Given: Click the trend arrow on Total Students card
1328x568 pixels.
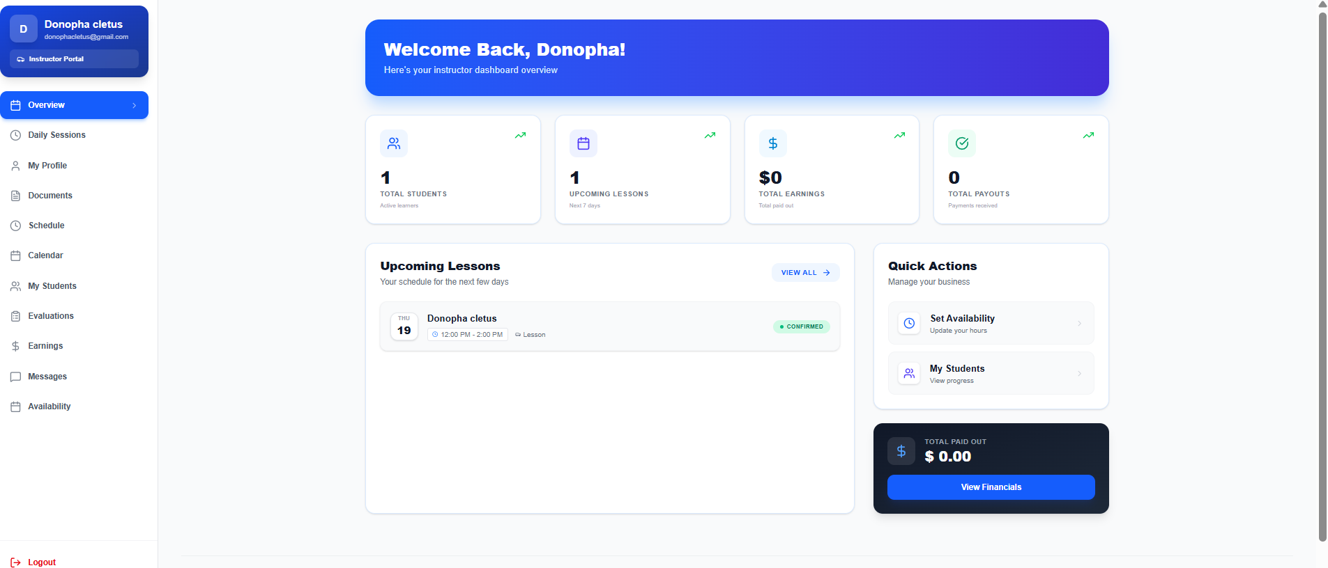Looking at the screenshot, I should [x=520, y=135].
